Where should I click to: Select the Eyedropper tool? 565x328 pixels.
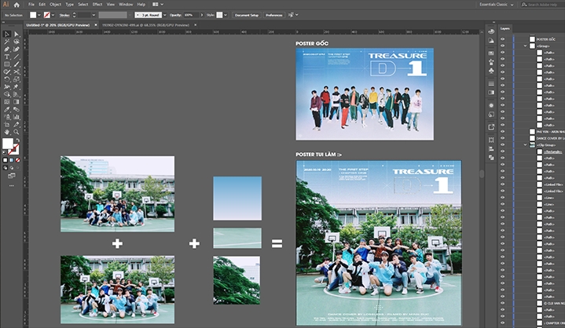[7, 109]
